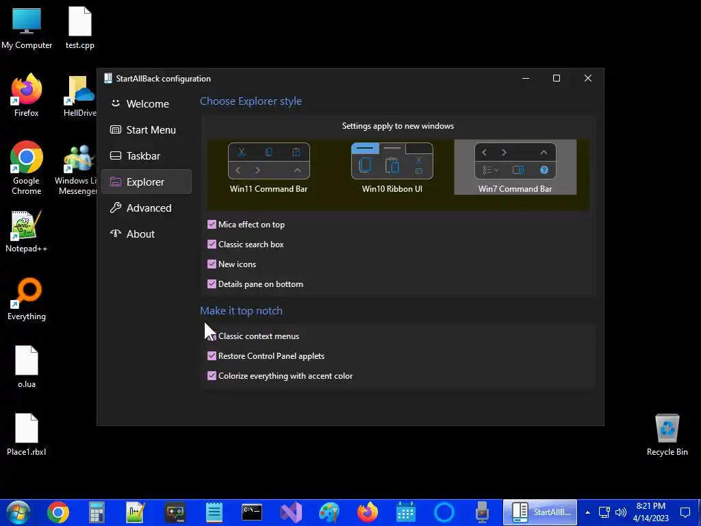Select the test.cpp file on the desktop

[80, 28]
